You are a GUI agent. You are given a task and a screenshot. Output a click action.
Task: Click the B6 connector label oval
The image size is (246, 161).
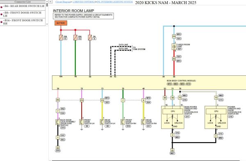[x=107, y=126]
